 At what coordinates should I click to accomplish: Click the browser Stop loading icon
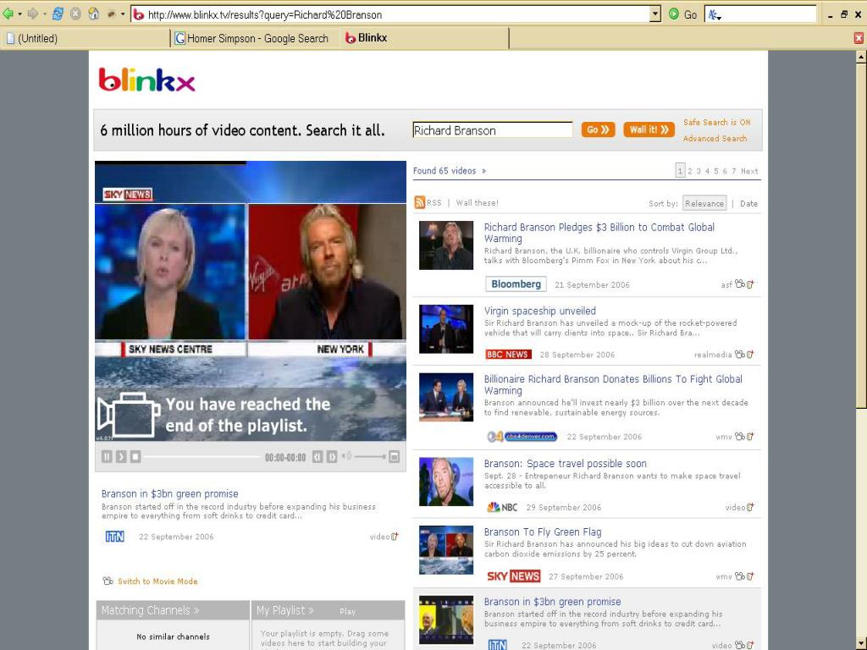coord(75,14)
